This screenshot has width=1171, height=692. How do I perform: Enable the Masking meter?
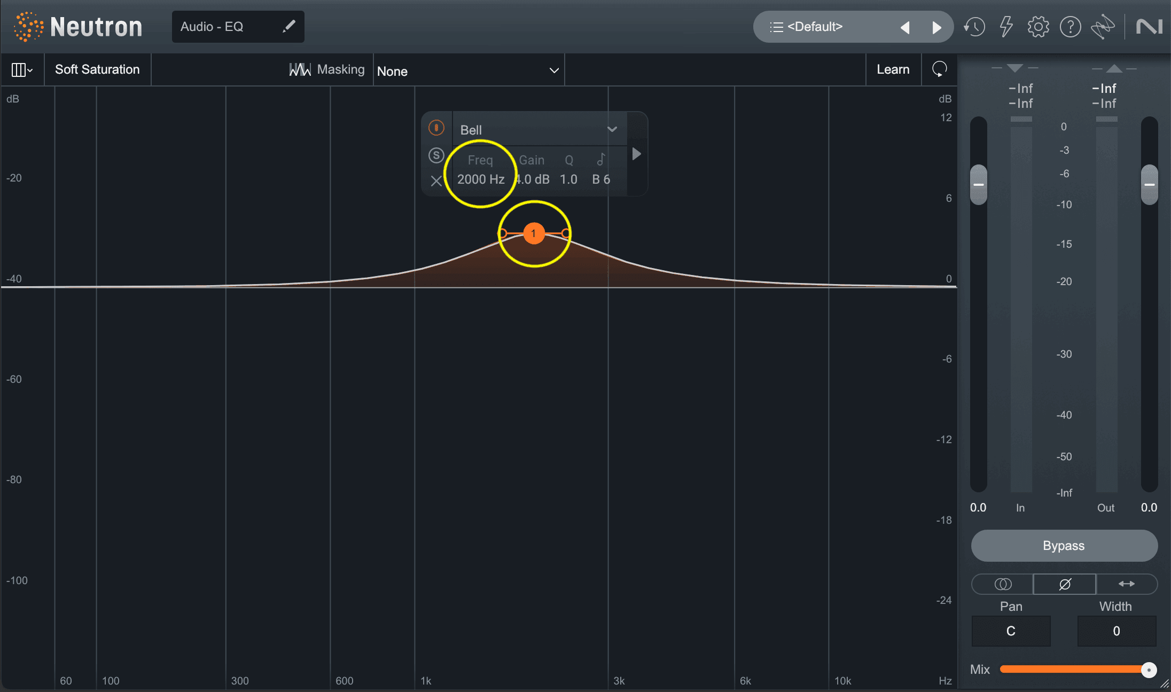tap(326, 69)
